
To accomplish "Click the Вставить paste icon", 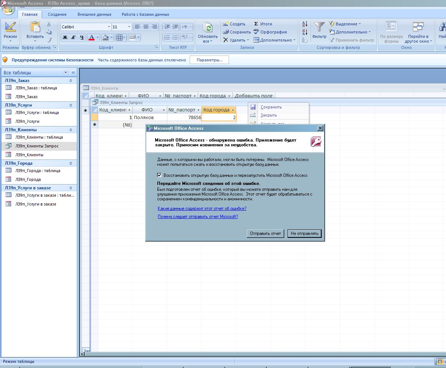I will click(35, 27).
